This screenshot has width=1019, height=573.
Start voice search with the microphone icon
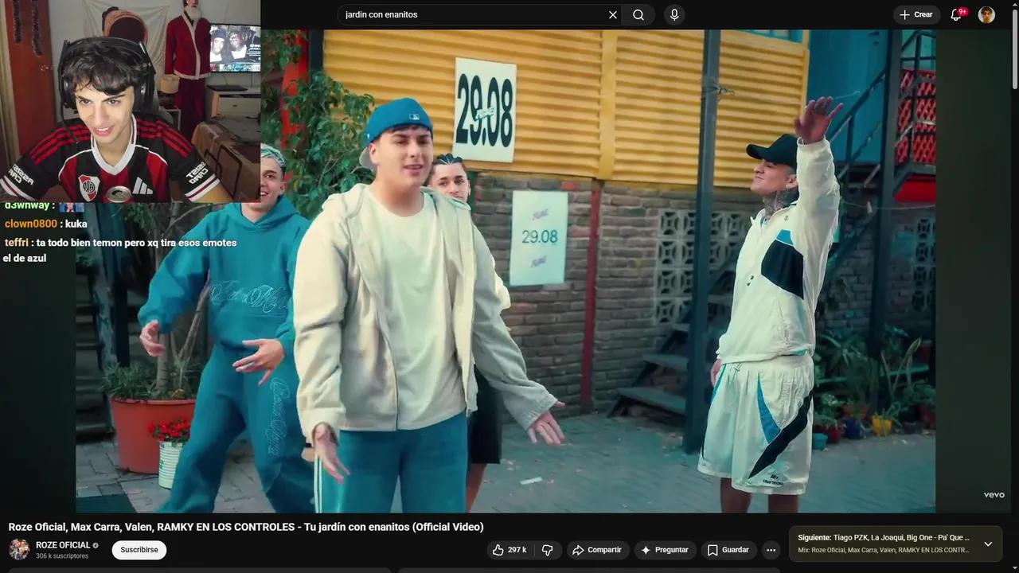(x=674, y=14)
